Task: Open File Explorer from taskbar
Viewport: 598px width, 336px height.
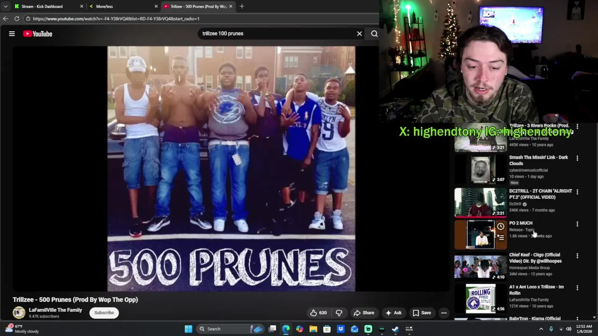Action: coord(313,329)
